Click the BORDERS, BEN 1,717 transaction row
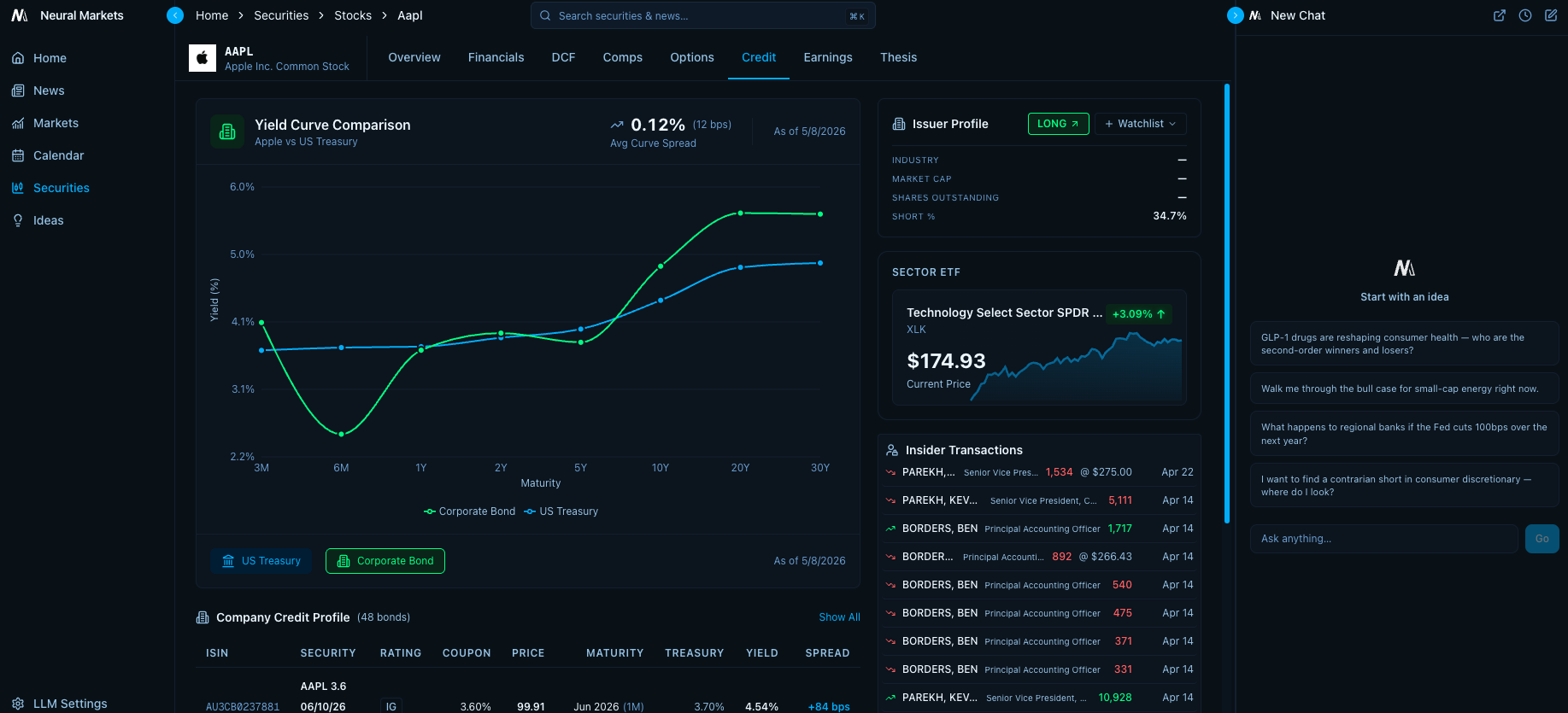Screen dimensions: 1568x713 [x=1039, y=529]
